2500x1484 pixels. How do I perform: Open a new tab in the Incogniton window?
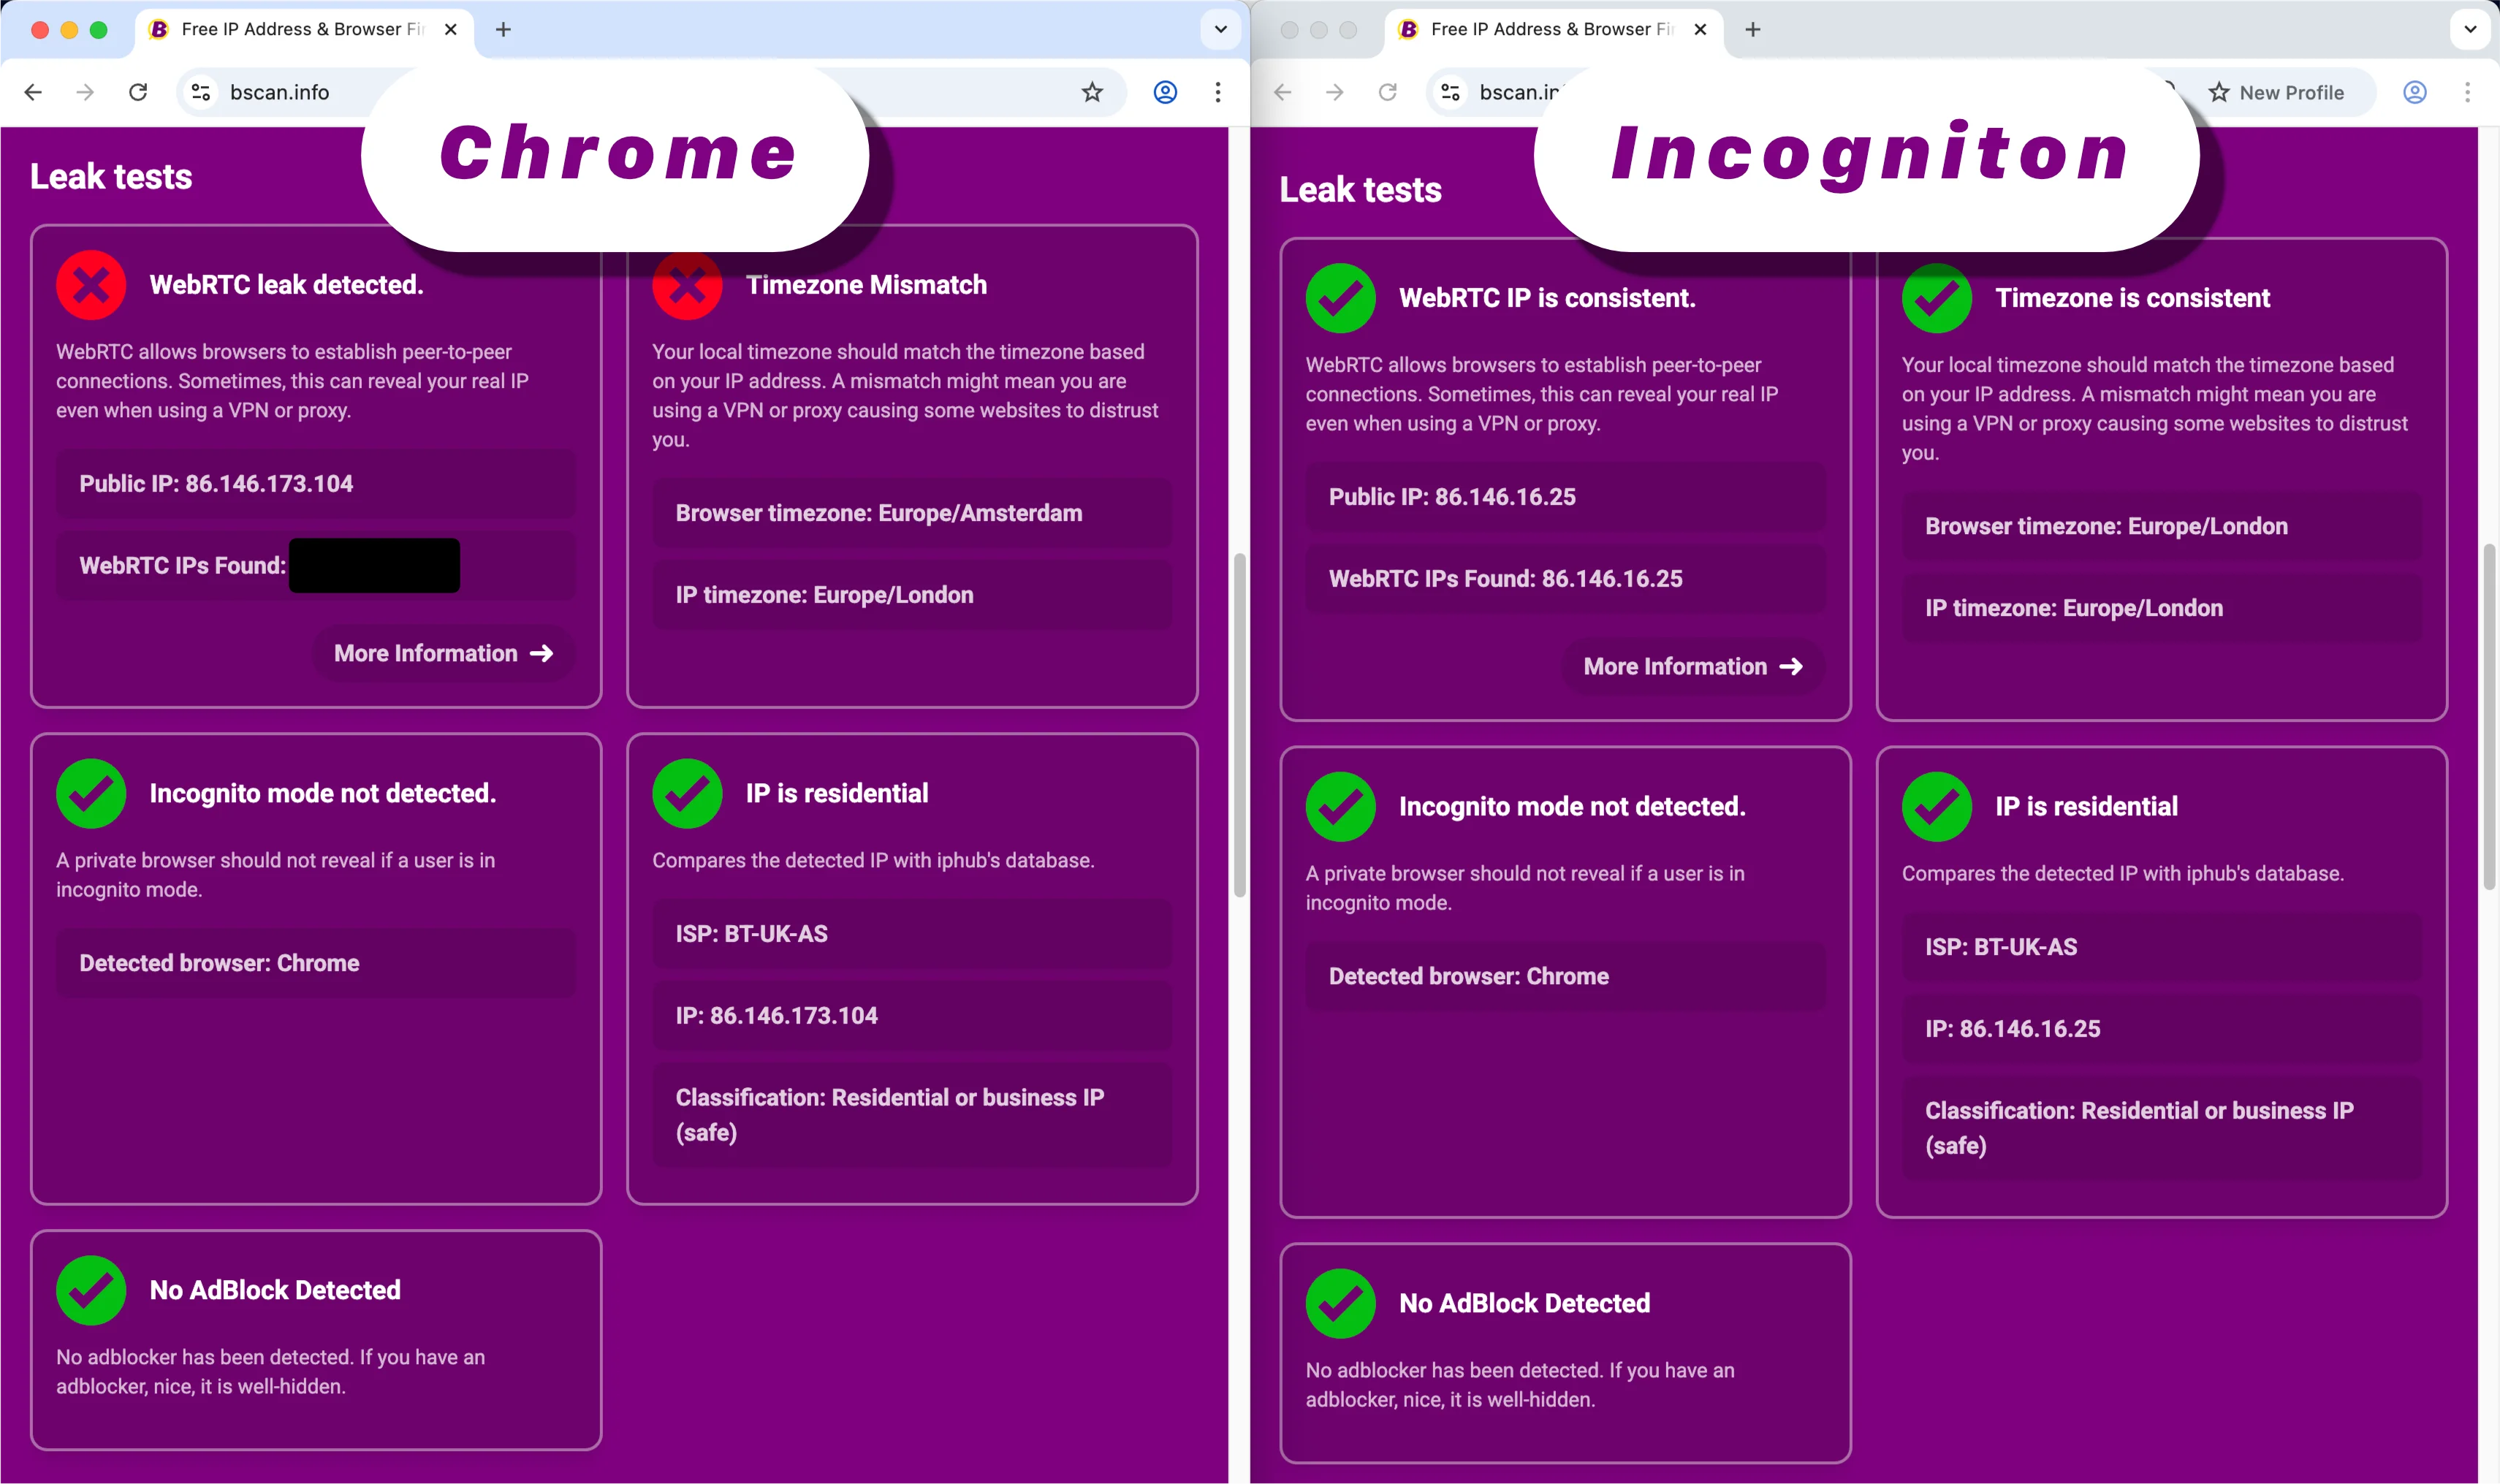coord(1752,29)
